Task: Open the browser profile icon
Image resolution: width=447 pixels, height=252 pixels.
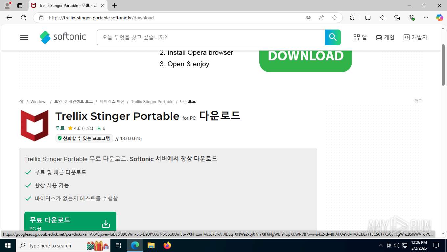Action: click(x=7, y=6)
